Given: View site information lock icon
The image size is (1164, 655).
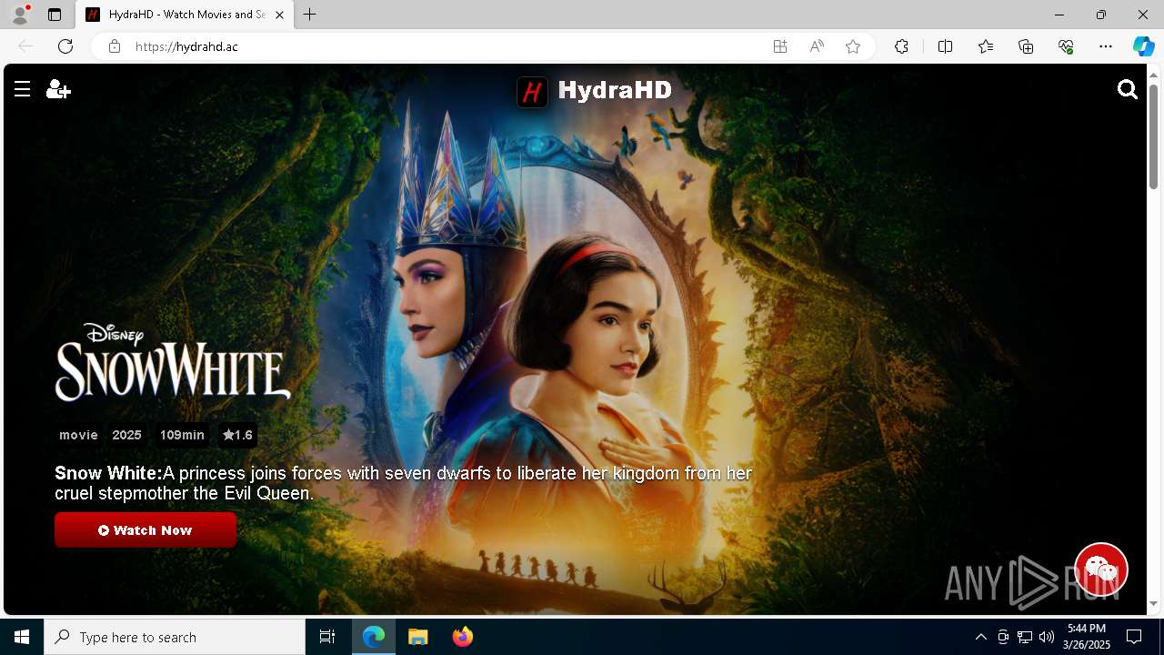Looking at the screenshot, I should coord(114,46).
